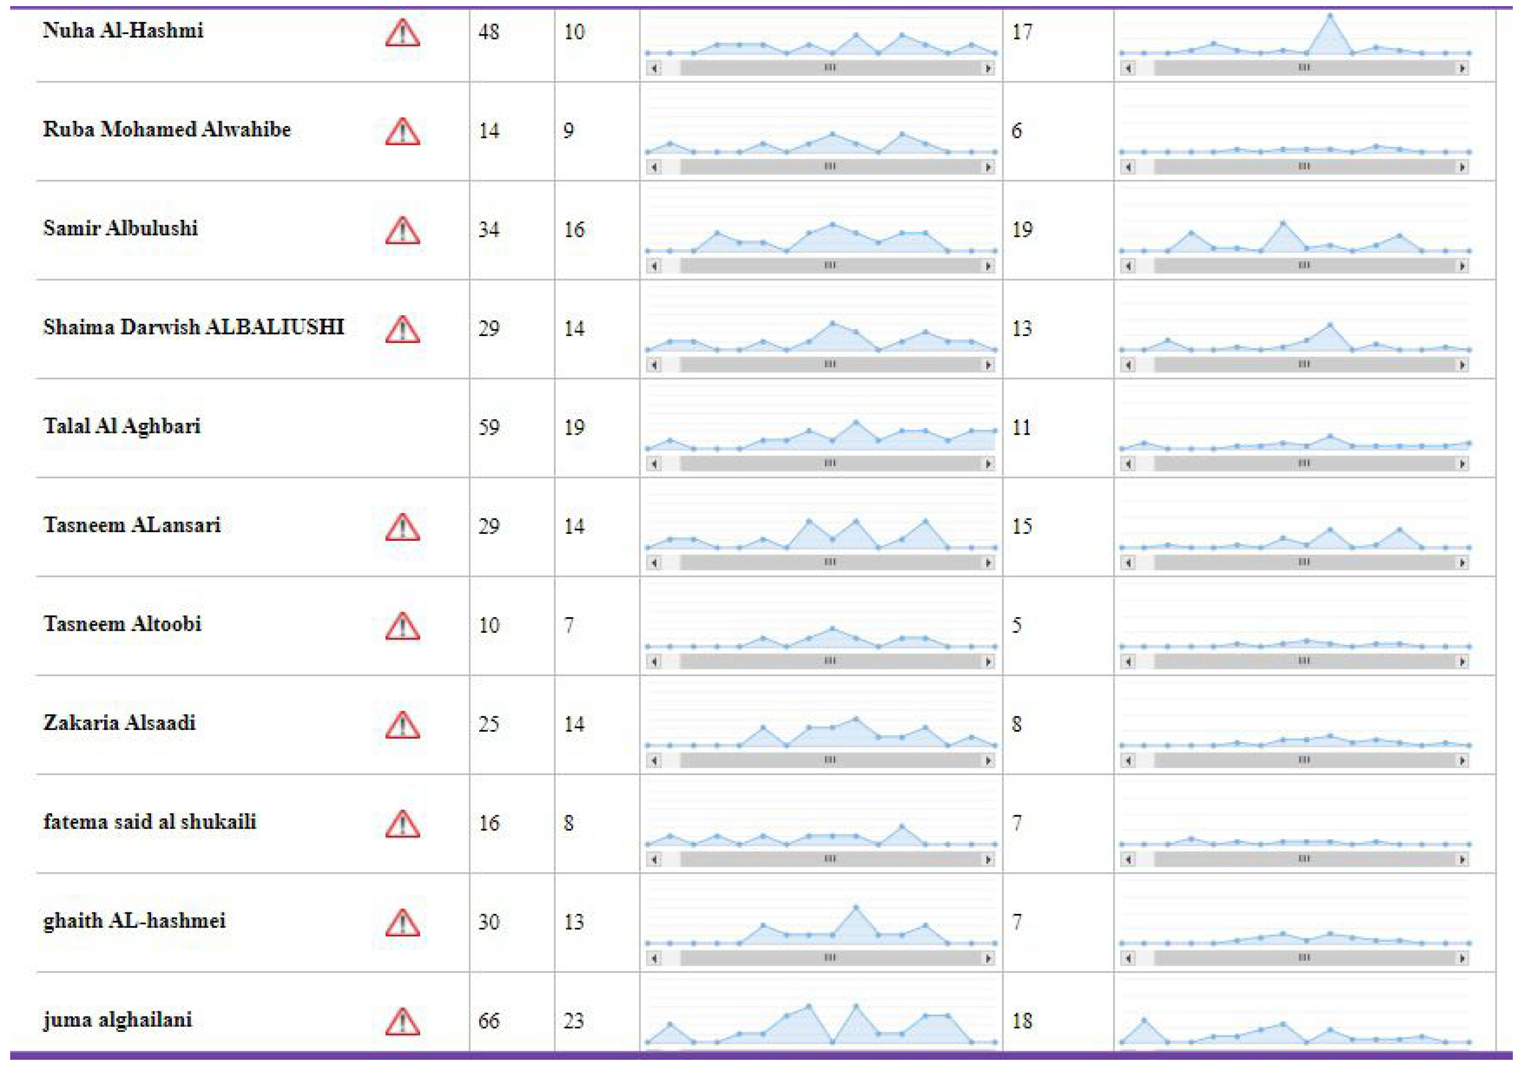Click the peak data point in Nuha Al-Hashmi's second chart
The height and width of the screenshot is (1071, 1523).
(1330, 15)
